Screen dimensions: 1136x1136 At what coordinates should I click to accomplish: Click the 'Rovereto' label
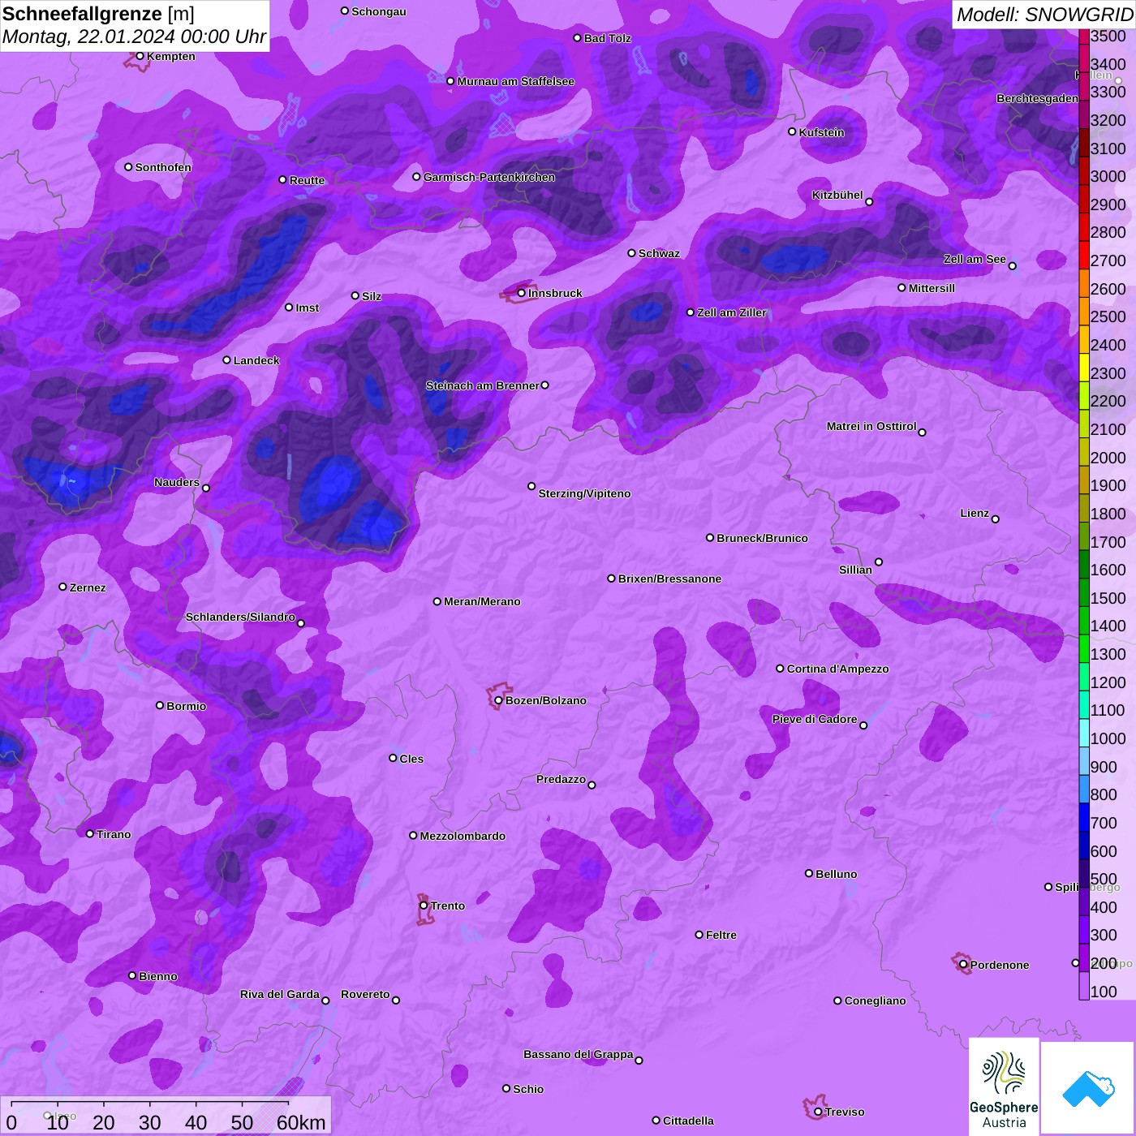coord(365,994)
